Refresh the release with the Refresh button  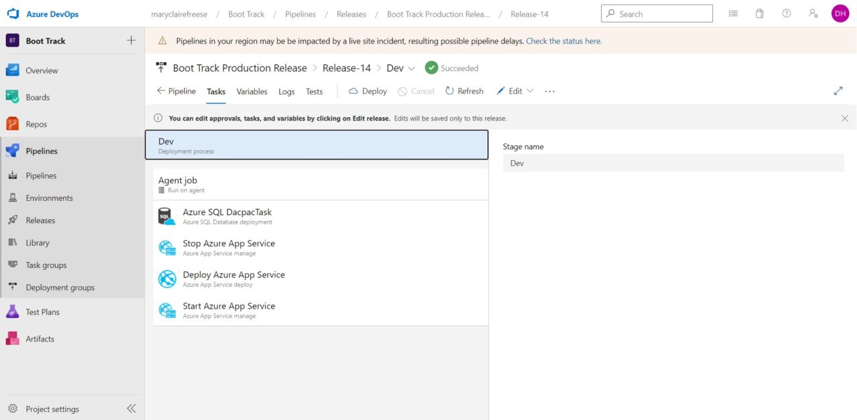[464, 91]
